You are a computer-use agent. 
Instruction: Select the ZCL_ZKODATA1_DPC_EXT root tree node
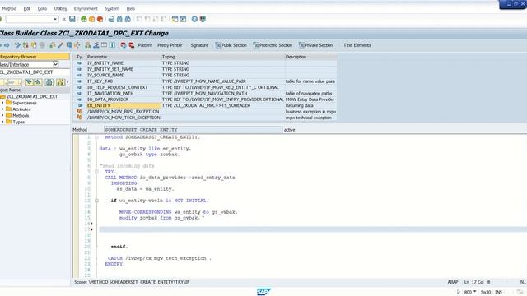32,96
